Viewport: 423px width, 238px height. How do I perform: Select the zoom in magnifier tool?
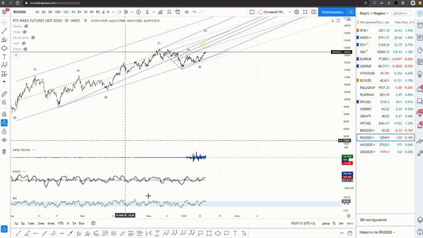pos(4,102)
